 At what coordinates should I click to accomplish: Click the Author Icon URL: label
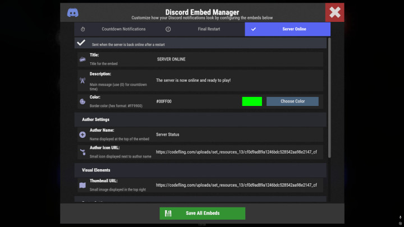(x=104, y=148)
